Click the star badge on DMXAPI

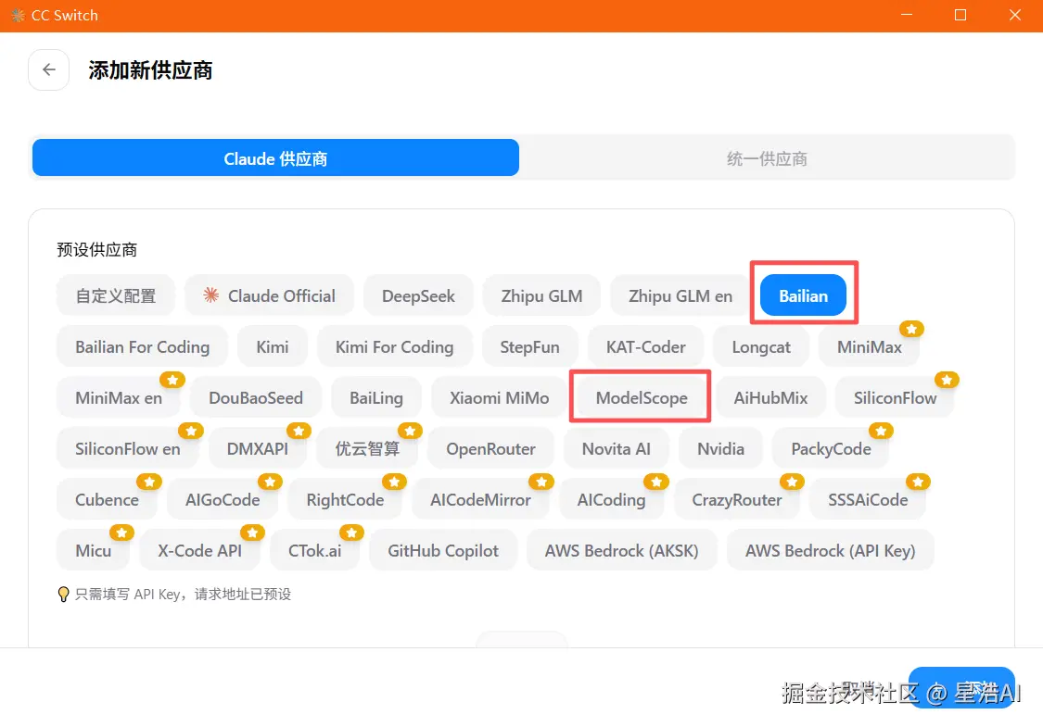tap(299, 431)
